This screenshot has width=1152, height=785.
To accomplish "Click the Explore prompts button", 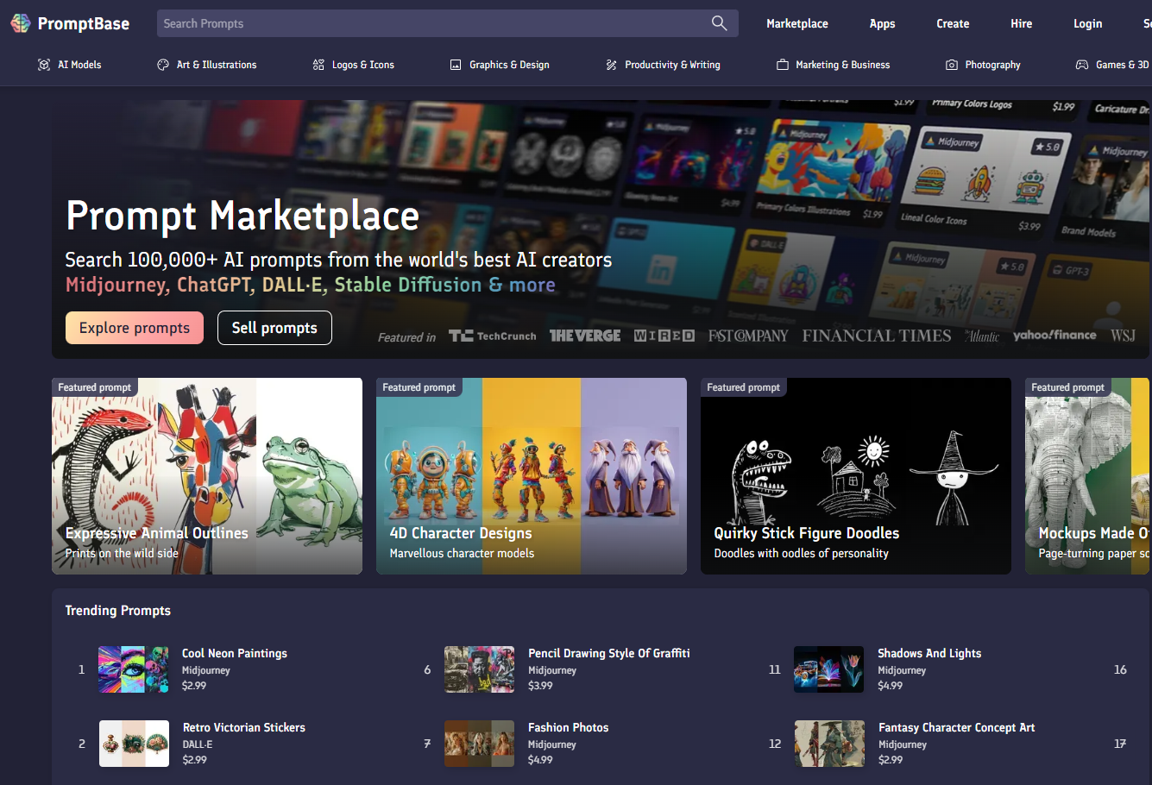I will point(135,328).
